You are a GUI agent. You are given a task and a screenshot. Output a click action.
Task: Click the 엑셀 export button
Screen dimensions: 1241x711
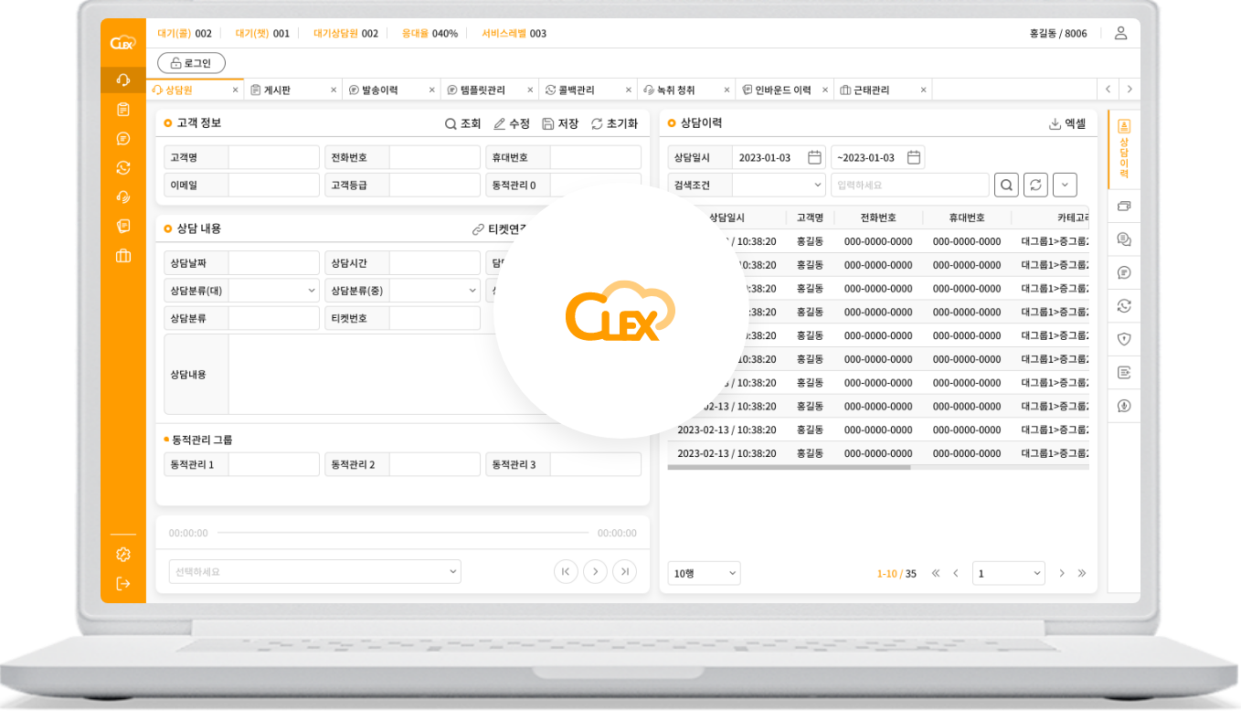1067,123
